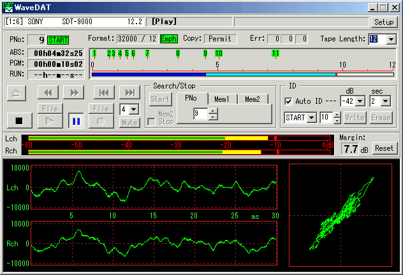This screenshot has width=403, height=275.
Task: Click the Mute button
Action: 129,122
